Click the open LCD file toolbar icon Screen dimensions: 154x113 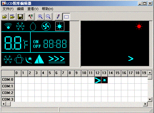pos(12,16)
